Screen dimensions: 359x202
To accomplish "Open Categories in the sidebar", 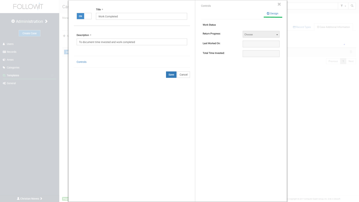I will (x=13, y=67).
